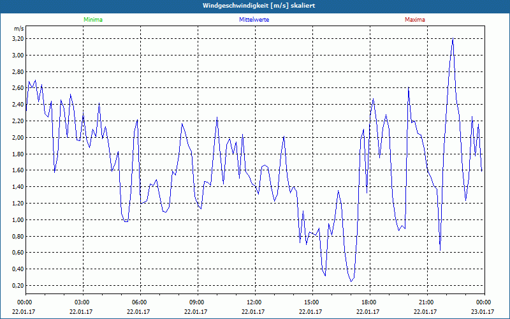Click the 06:00 time axis label

[x=140, y=302]
